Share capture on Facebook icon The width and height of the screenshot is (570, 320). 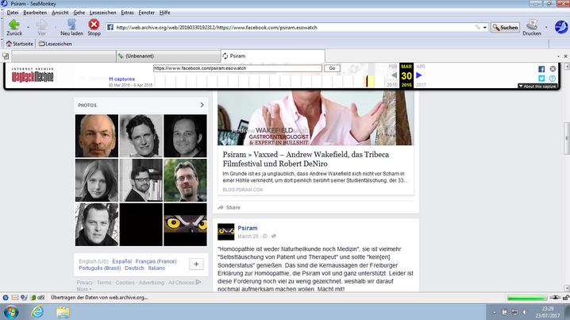click(541, 69)
